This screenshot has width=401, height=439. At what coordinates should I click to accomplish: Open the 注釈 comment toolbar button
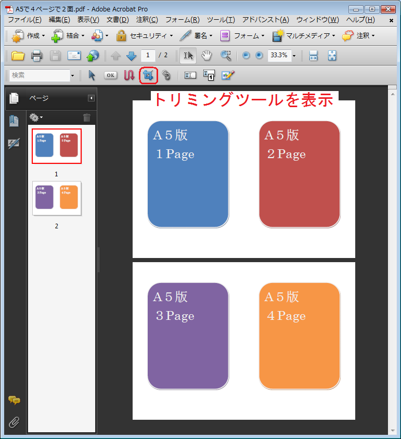pyautogui.click(x=358, y=36)
